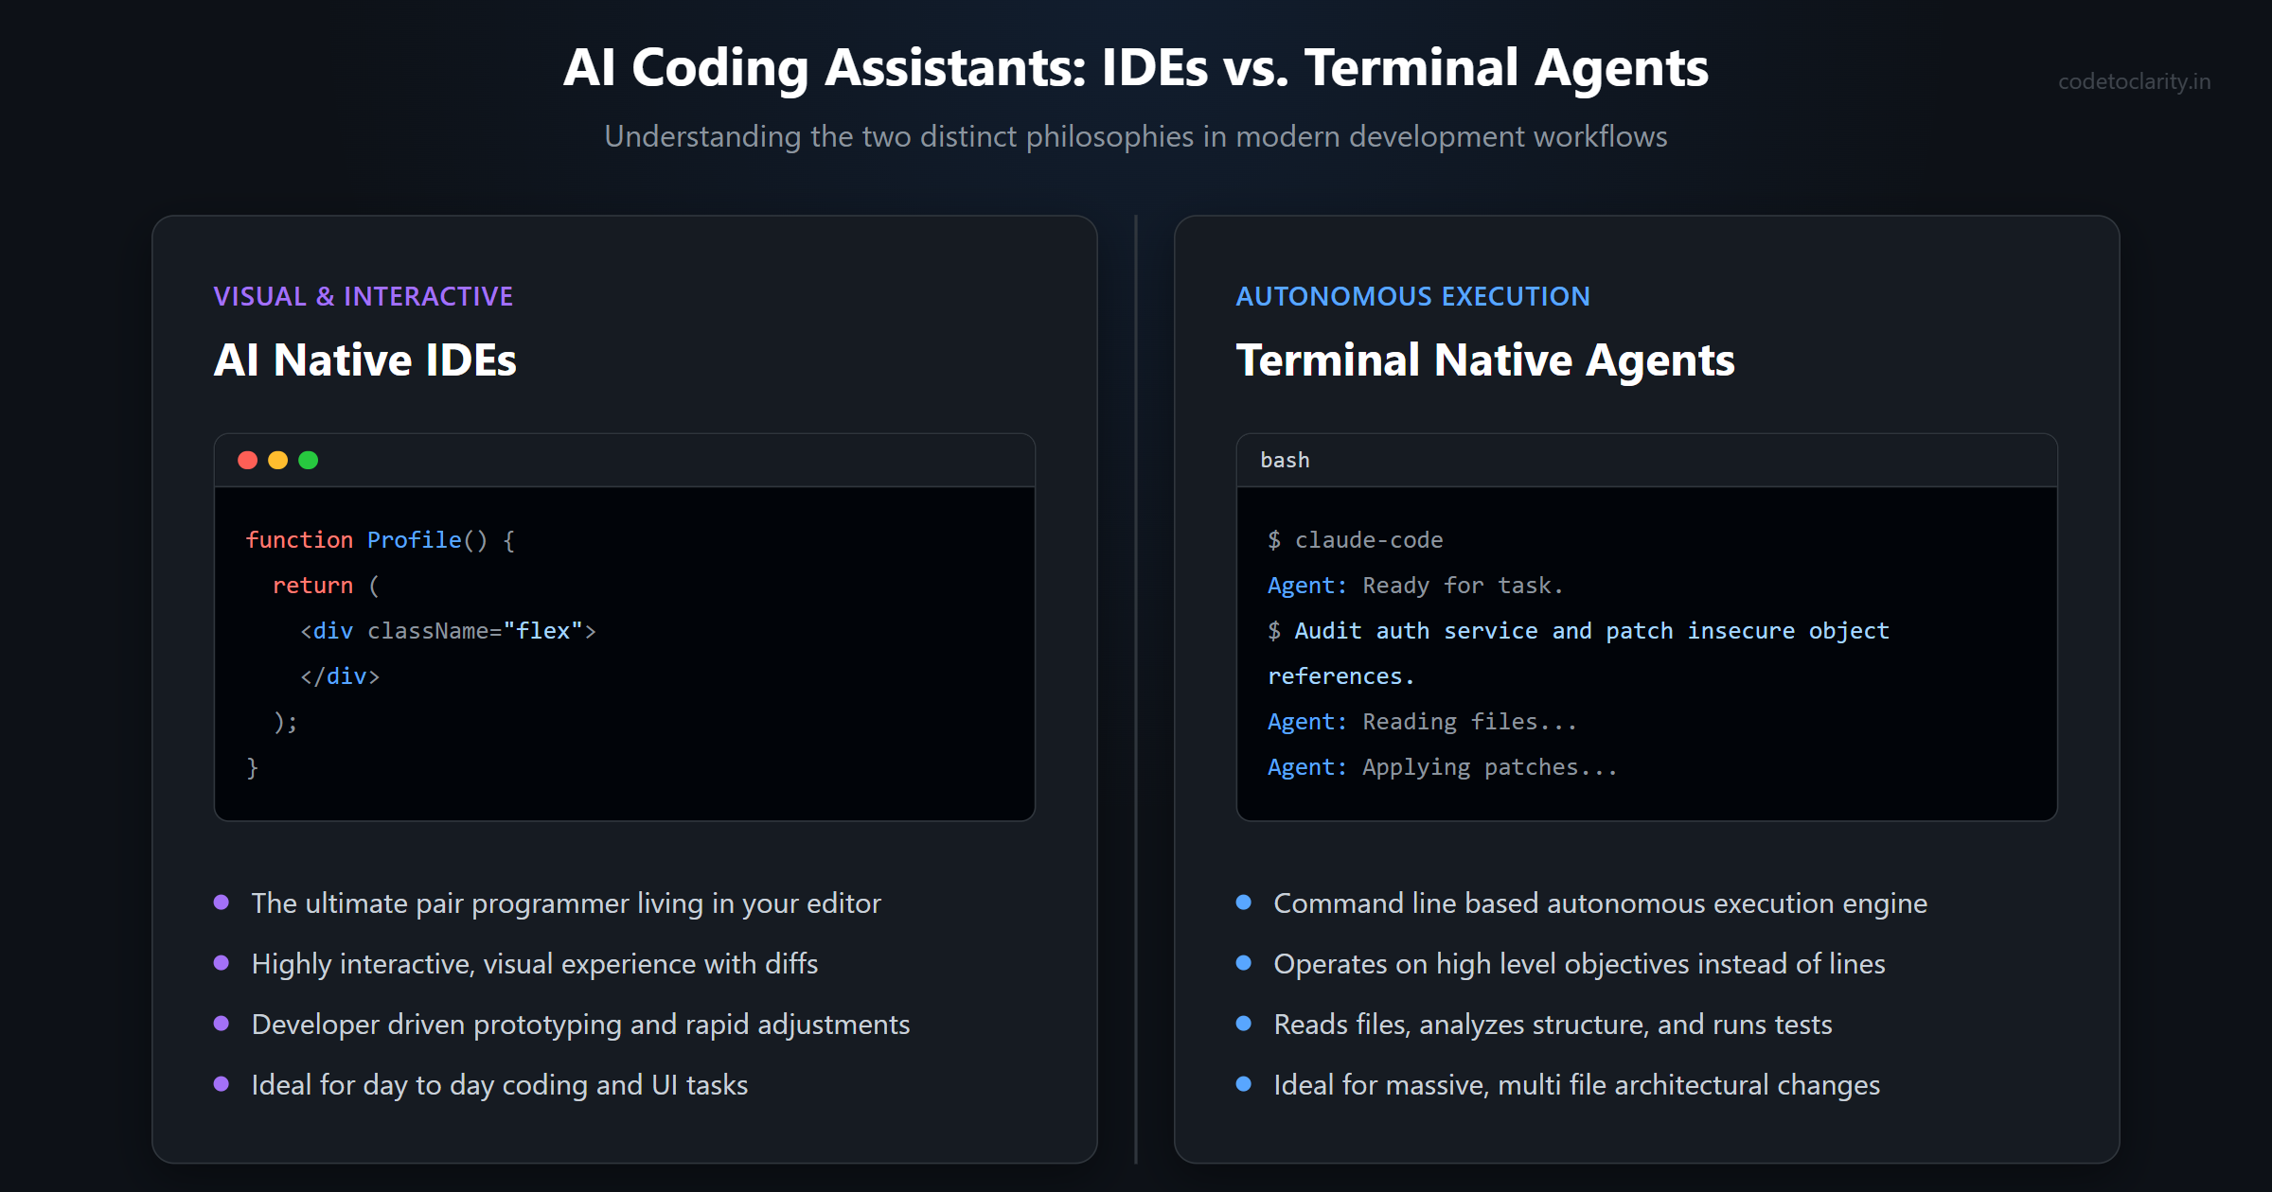Click the 'references.' terminal line
The image size is (2272, 1192).
[x=1341, y=676]
